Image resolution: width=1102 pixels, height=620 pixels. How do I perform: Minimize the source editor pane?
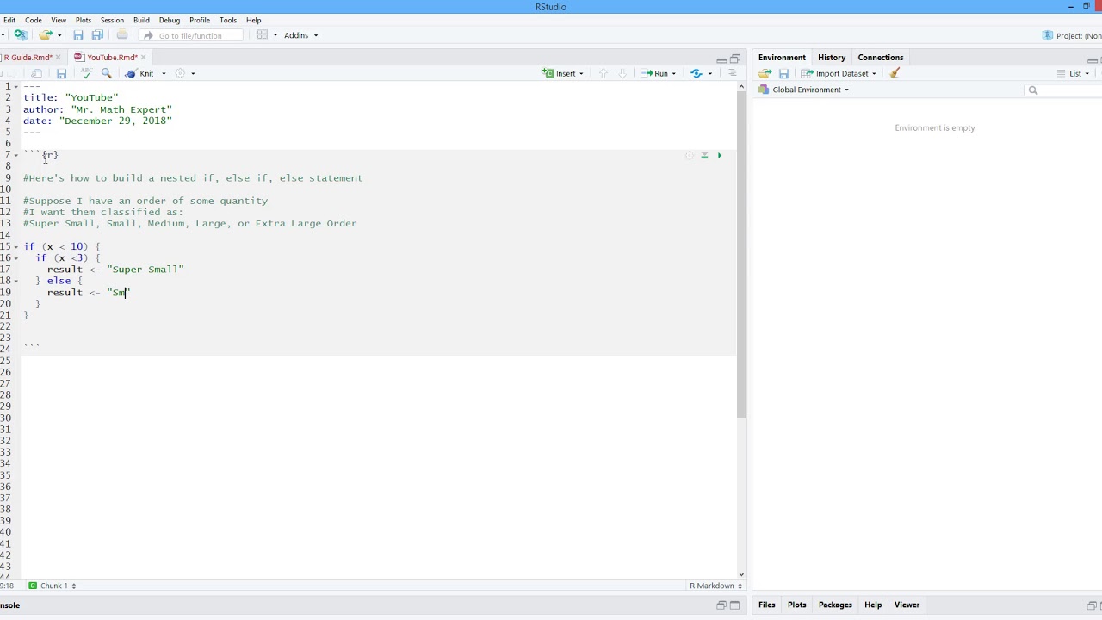[x=721, y=59]
